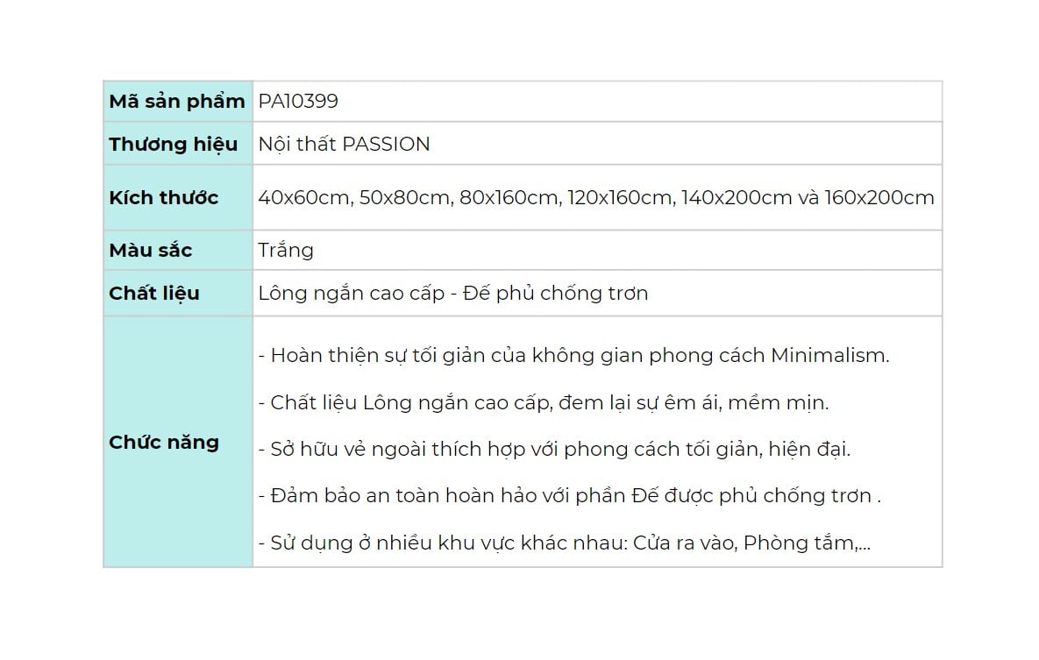Click the line starting 'Sở hữu vẻ ngoài'
Viewport: 1039px width, 660px height.
coord(554,450)
